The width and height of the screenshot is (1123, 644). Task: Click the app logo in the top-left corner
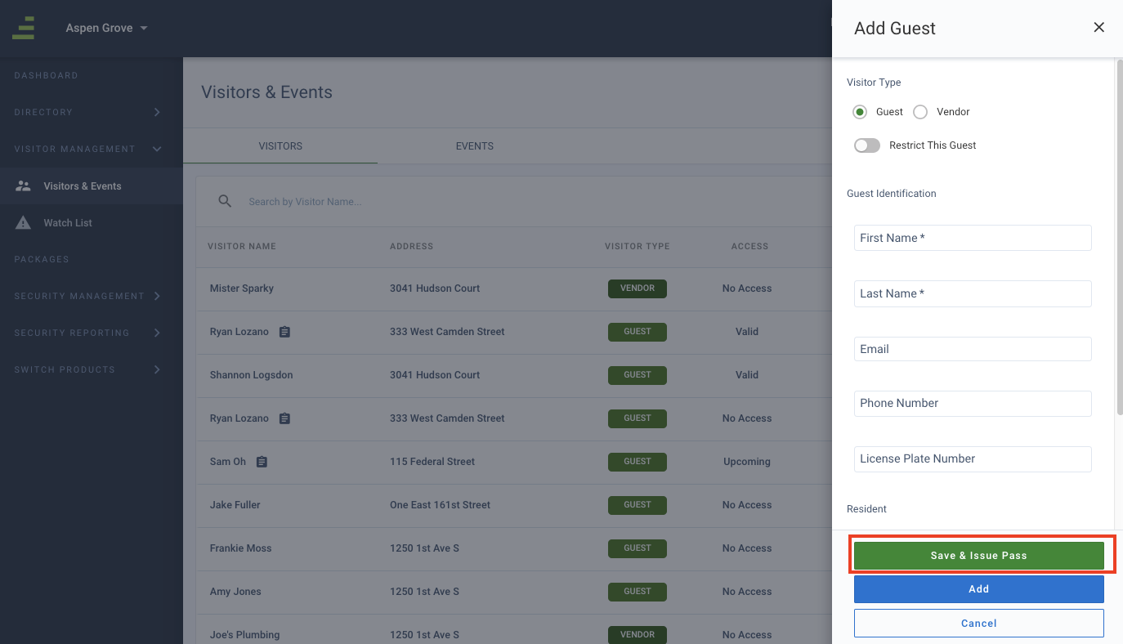pyautogui.click(x=24, y=28)
